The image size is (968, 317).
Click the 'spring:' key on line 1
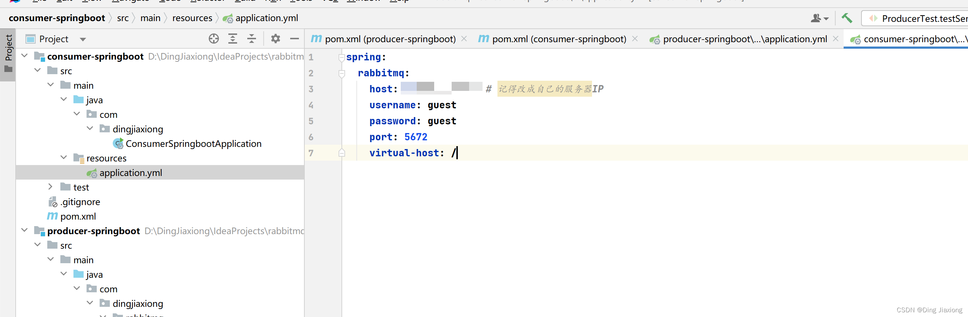[x=366, y=57]
